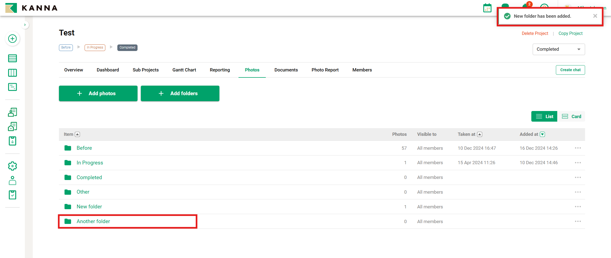Sort by Item column arrow

[78, 134]
